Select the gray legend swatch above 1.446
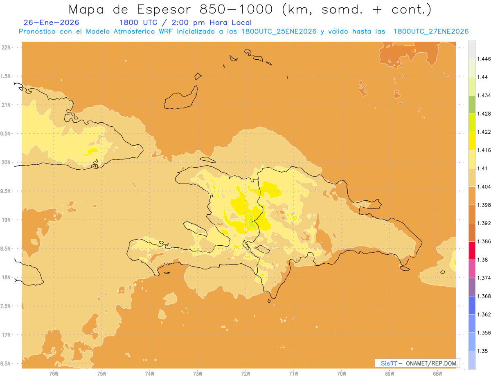Image resolution: width=491 pixels, height=379 pixels. click(x=472, y=49)
